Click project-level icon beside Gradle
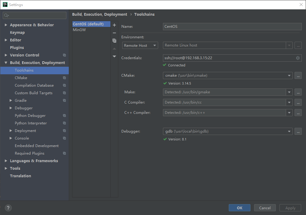The height and width of the screenshot is (215, 306). 64,100
